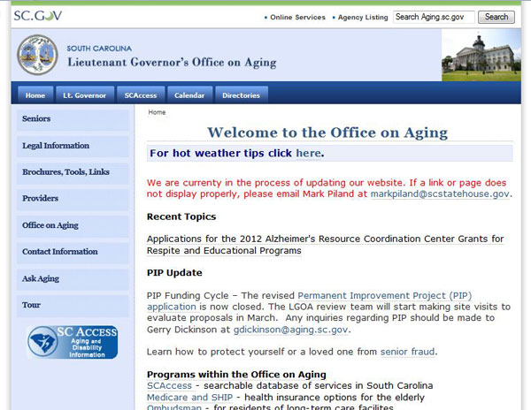The image size is (531, 410).
Task: Open the Directories tab
Action: pyautogui.click(x=241, y=95)
